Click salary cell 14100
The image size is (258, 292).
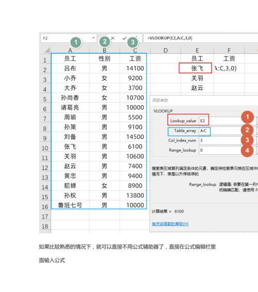(x=135, y=68)
